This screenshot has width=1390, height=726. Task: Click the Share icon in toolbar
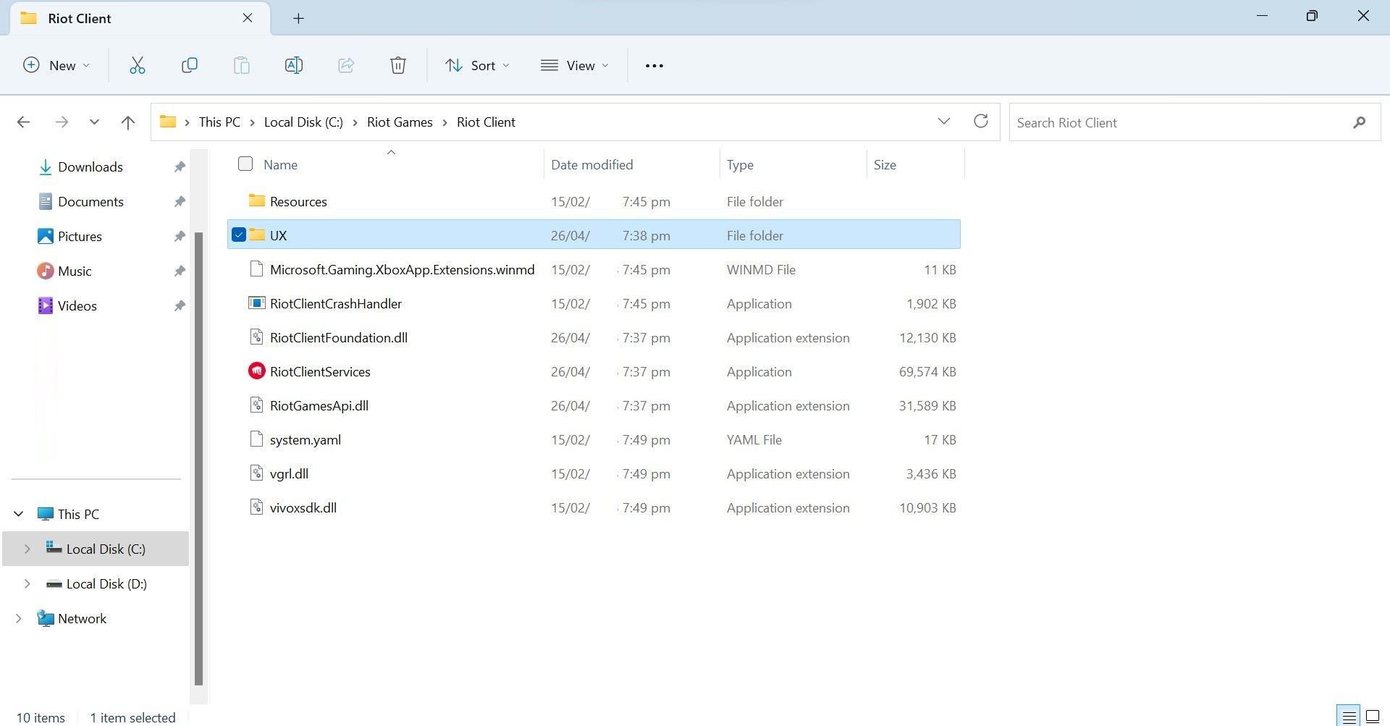[346, 65]
